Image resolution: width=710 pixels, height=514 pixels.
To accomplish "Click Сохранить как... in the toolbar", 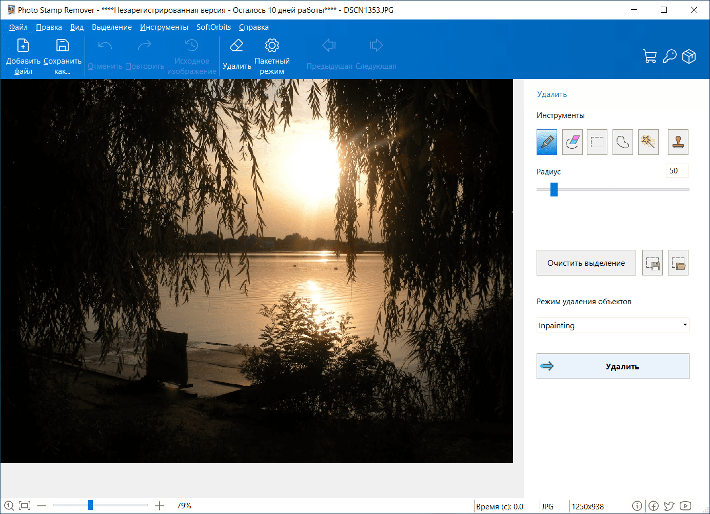I will [63, 56].
